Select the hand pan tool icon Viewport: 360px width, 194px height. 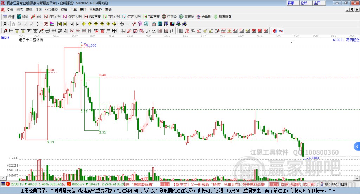coord(122,24)
